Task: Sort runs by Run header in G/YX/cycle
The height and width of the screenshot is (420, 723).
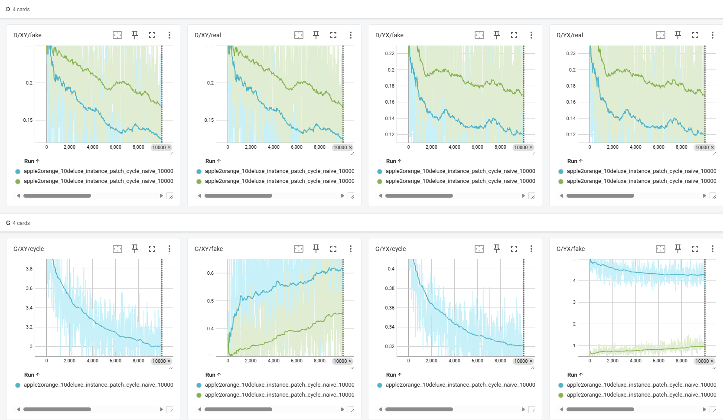Action: 394,374
